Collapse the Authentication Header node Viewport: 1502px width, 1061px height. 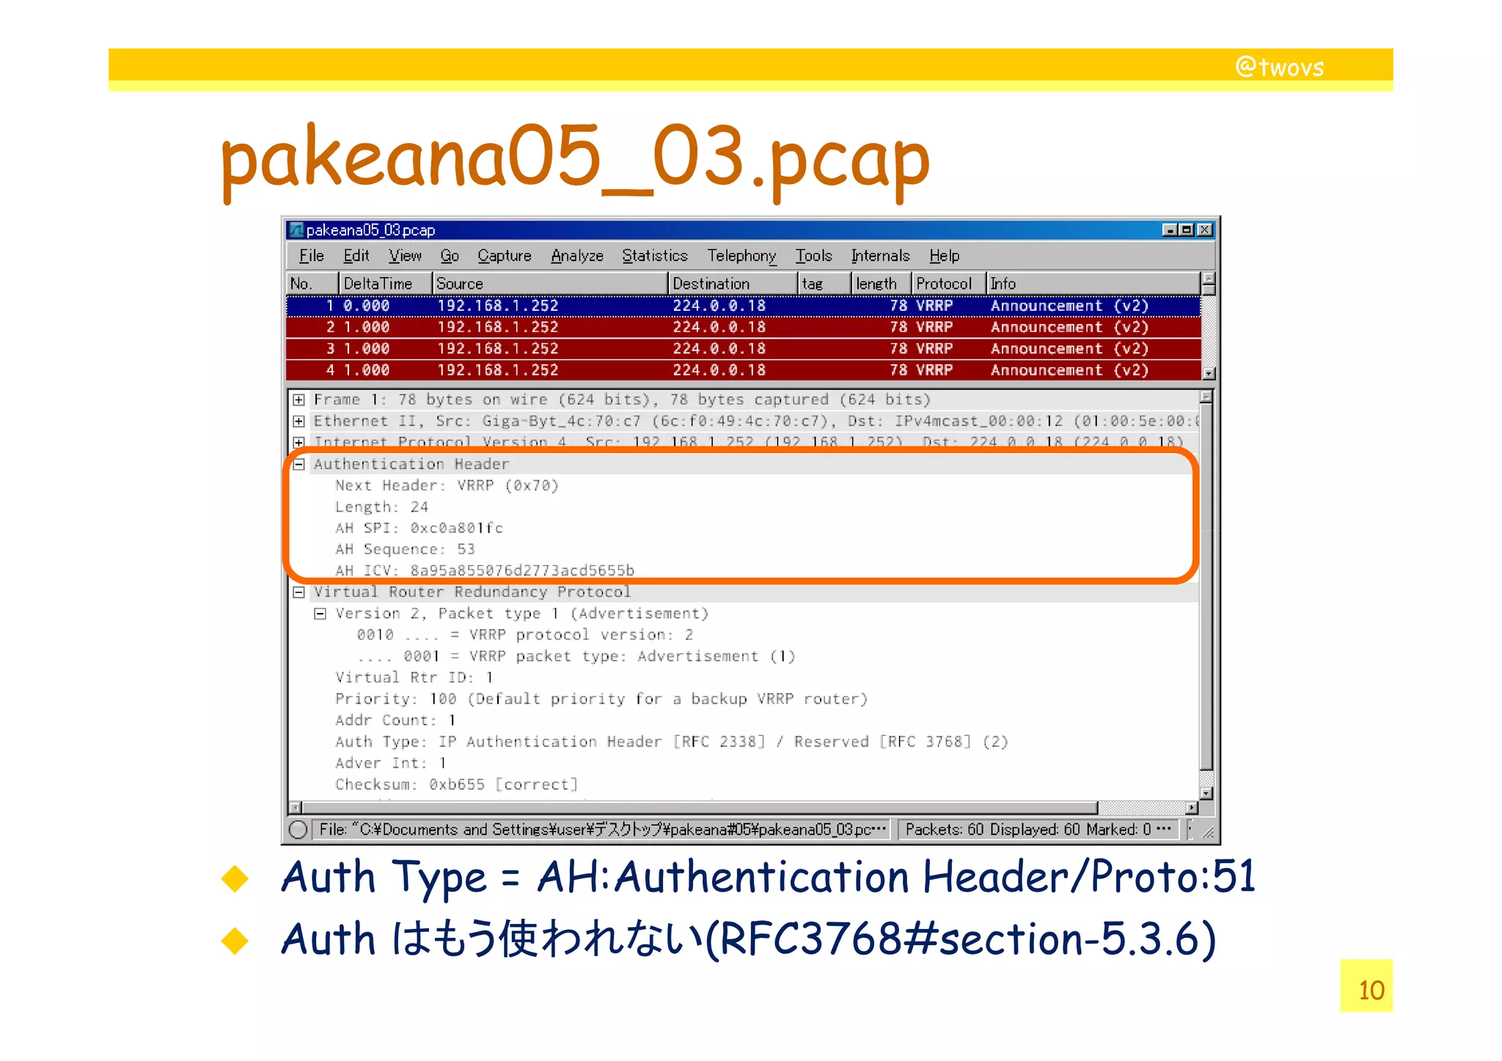[x=298, y=464]
